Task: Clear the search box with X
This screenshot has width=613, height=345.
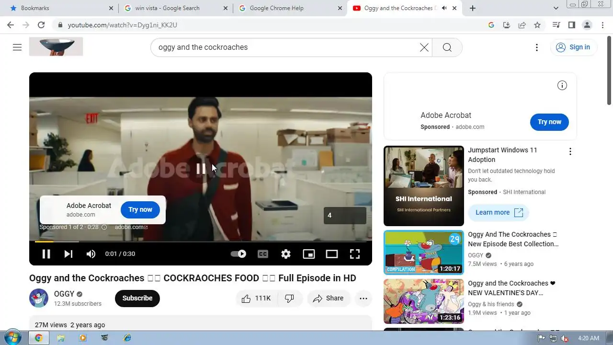Action: click(424, 47)
